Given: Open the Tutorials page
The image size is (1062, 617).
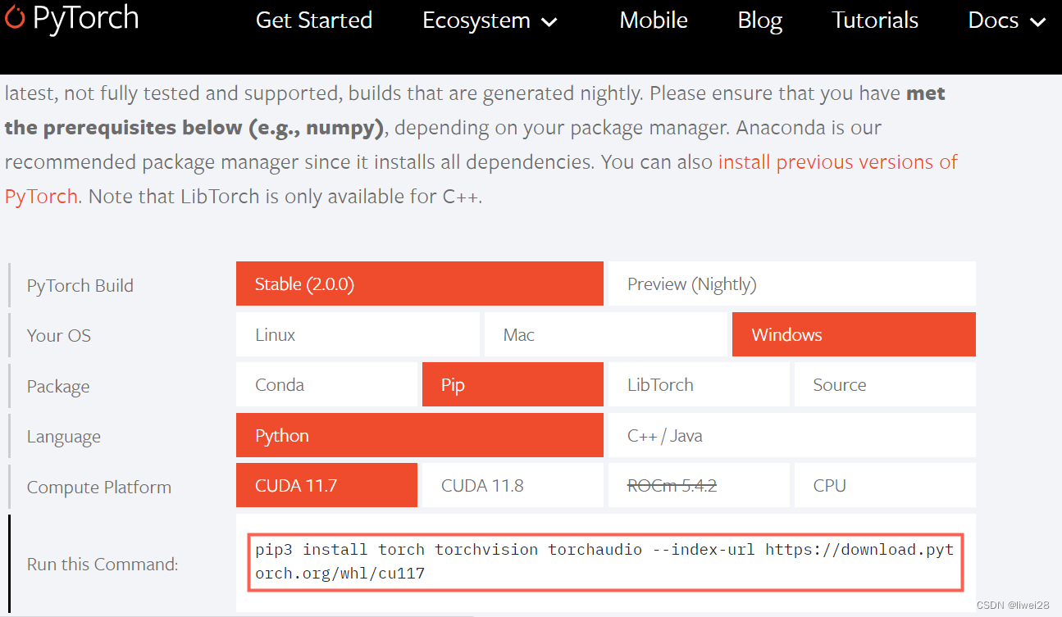Looking at the screenshot, I should click(x=874, y=20).
